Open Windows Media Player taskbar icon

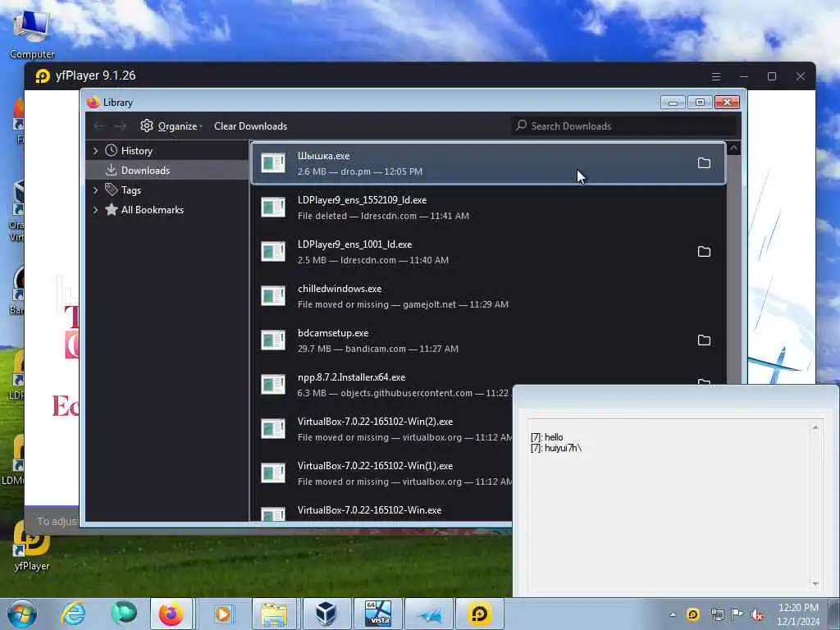coord(223,614)
